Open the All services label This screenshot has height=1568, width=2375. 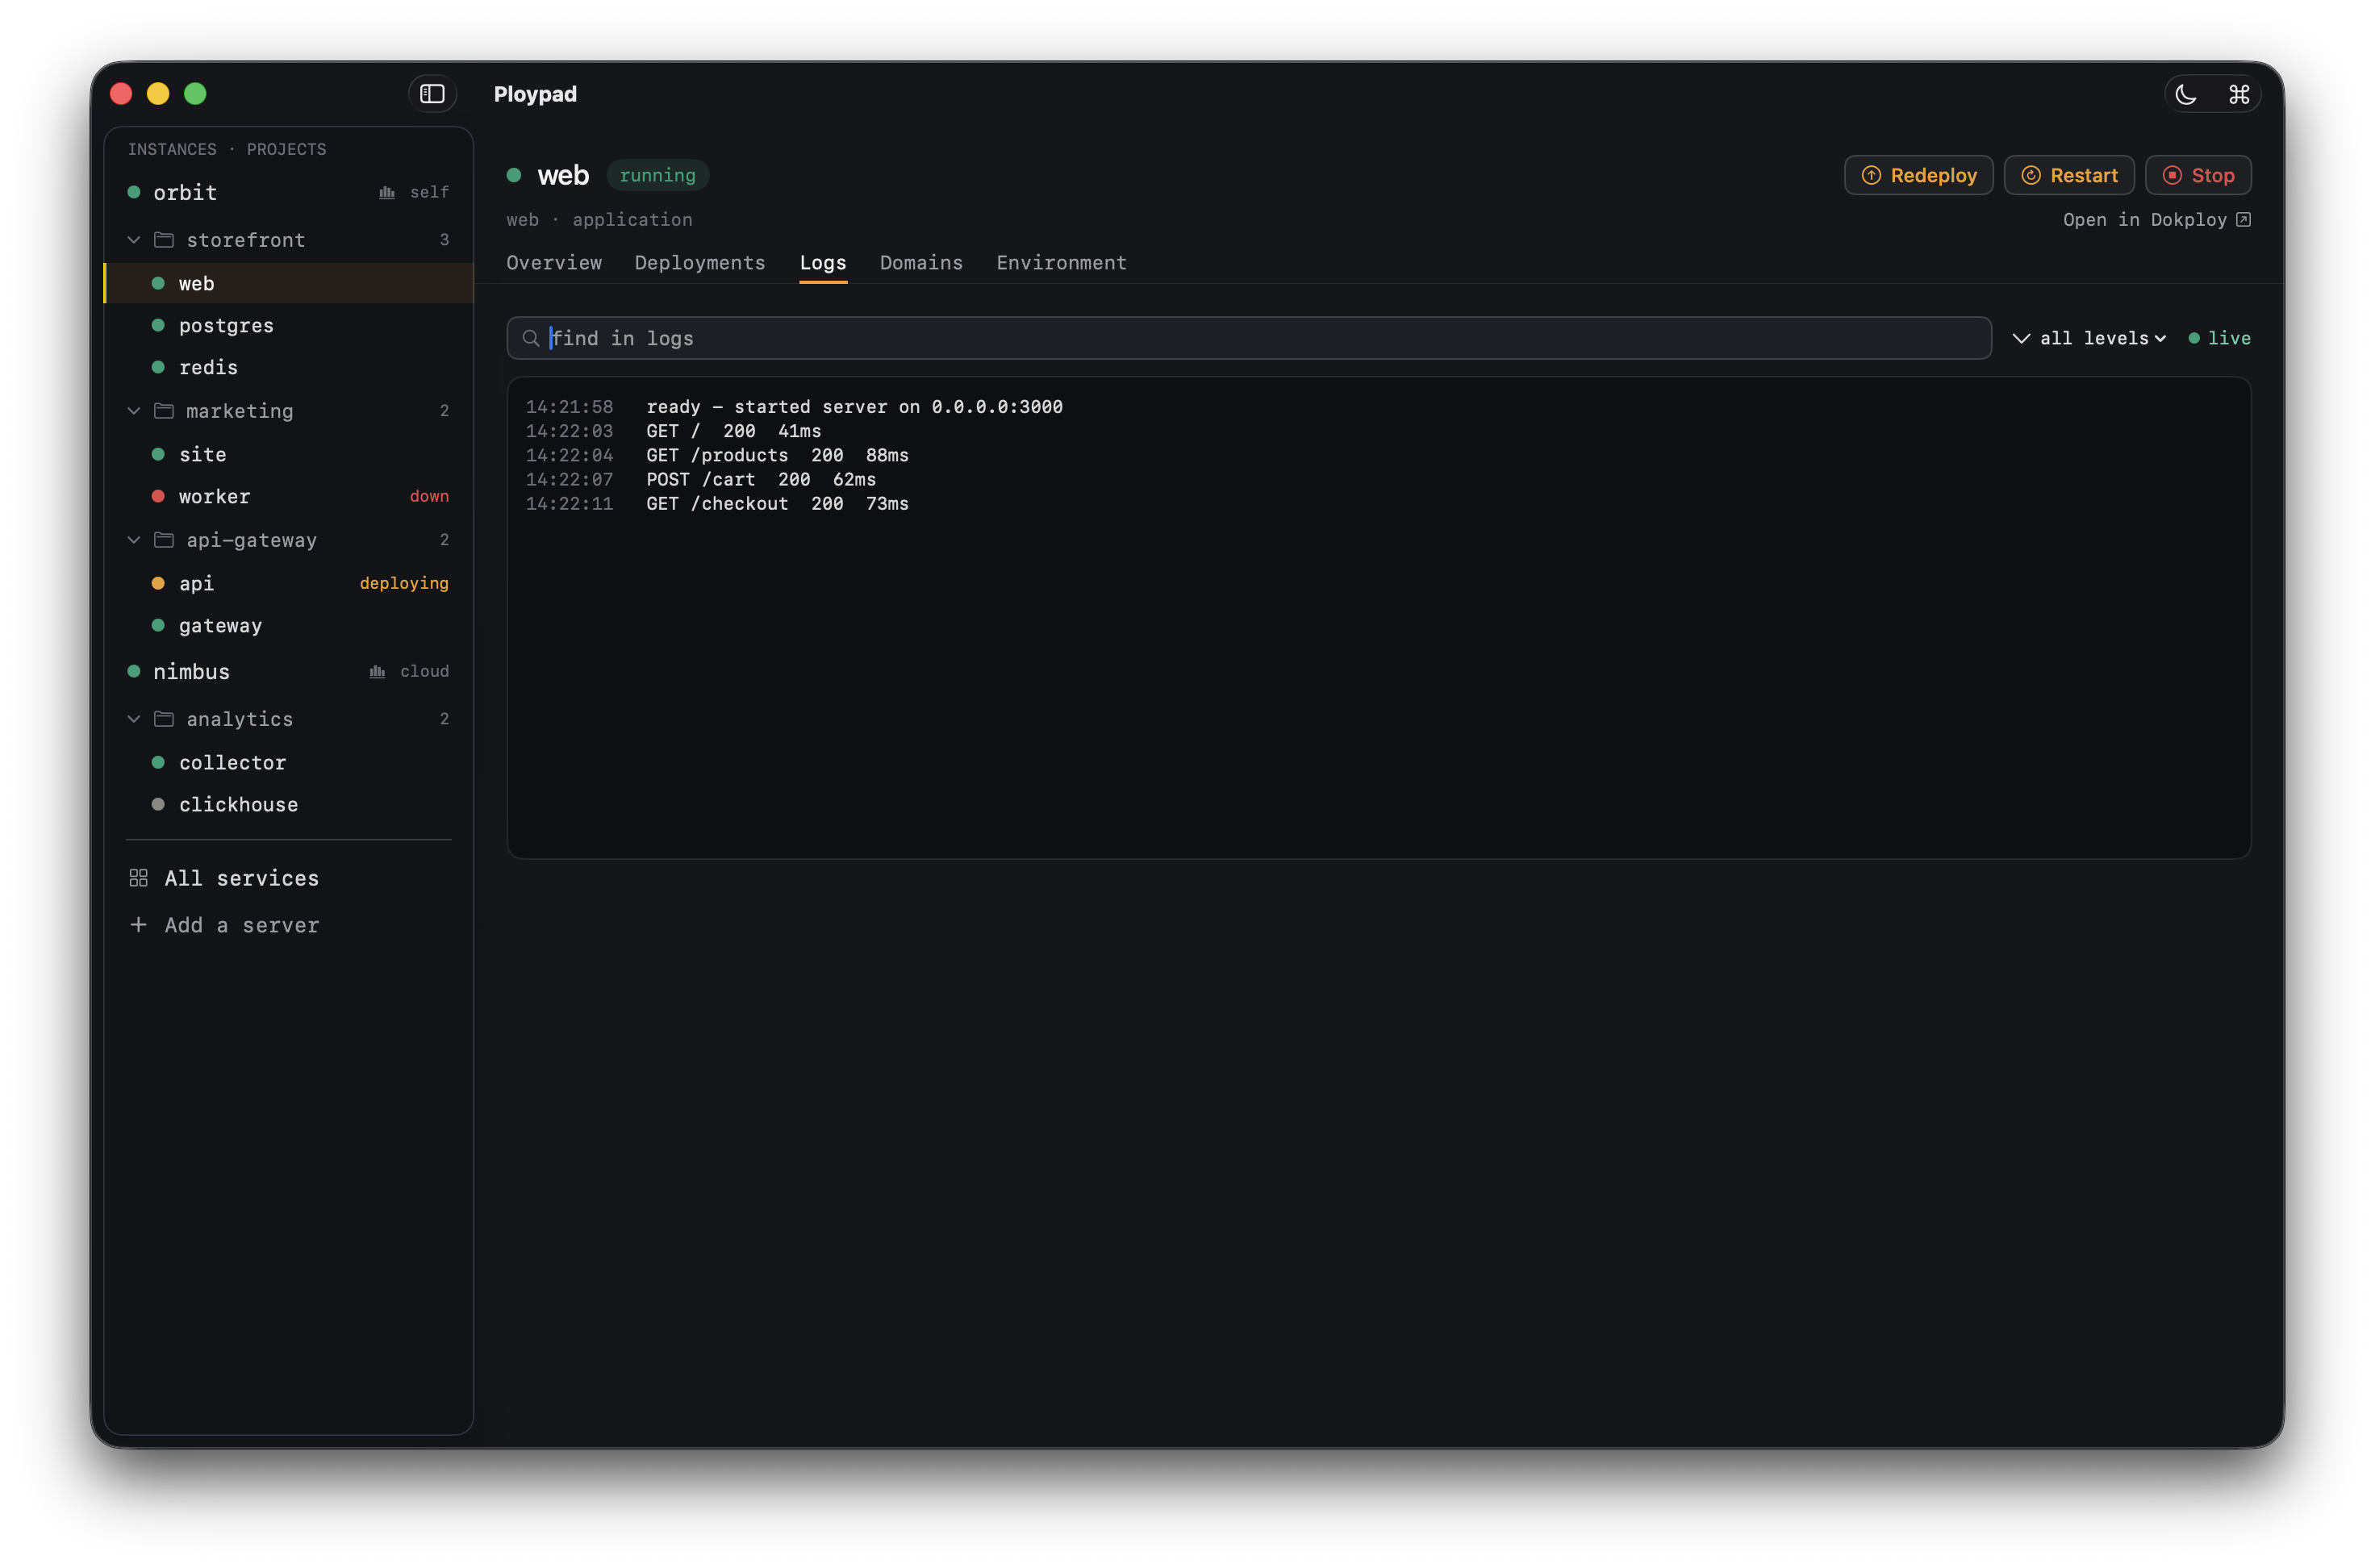pyautogui.click(x=241, y=878)
